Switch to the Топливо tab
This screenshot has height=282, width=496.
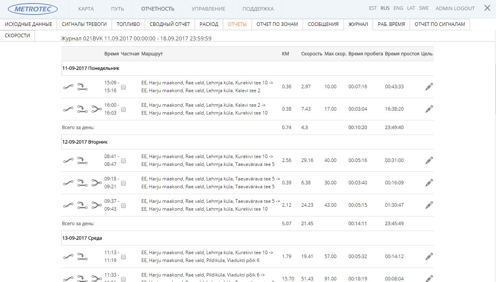(128, 24)
